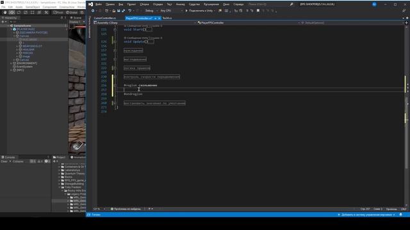Toggle Global handle rotation in Unity
Screen dimensions: 410x230
pyautogui.click(x=72, y=12)
